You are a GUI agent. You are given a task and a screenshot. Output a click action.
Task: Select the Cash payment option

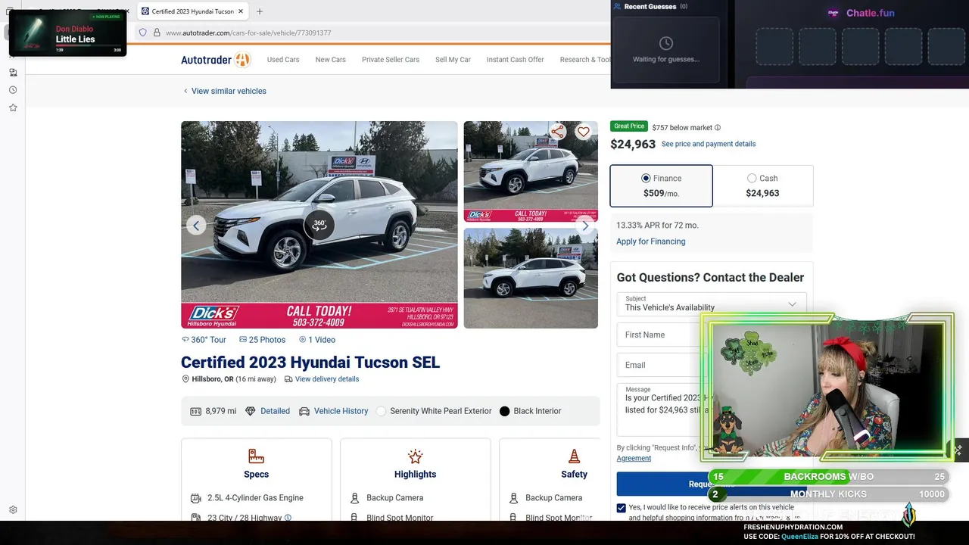(763, 185)
